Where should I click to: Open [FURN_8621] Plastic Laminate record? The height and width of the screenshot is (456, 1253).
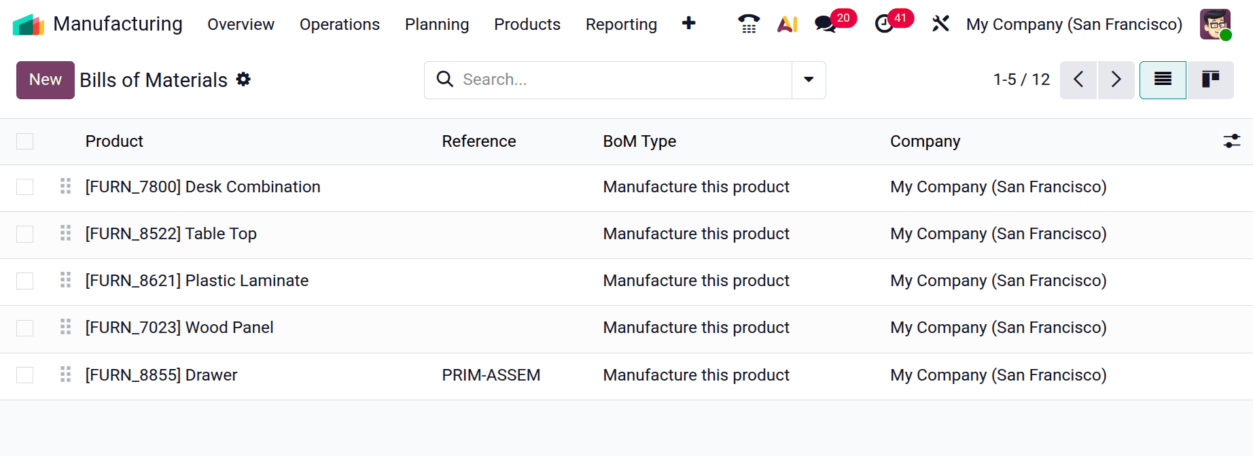click(x=197, y=281)
